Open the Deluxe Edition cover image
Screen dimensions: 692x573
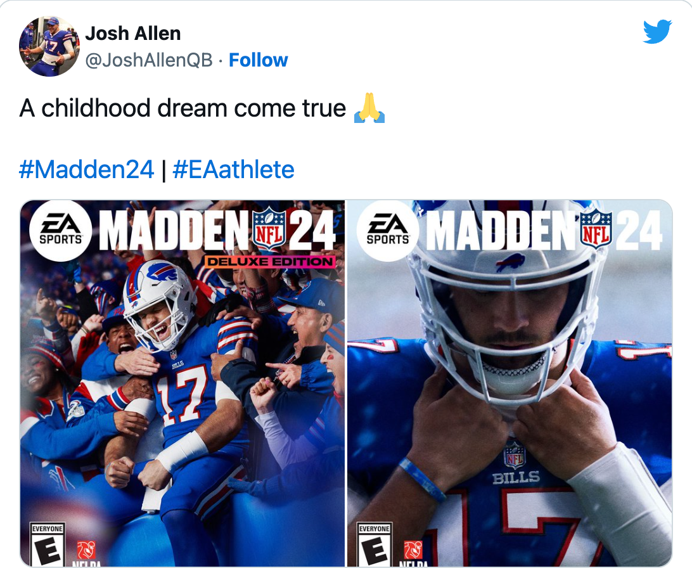(183, 383)
